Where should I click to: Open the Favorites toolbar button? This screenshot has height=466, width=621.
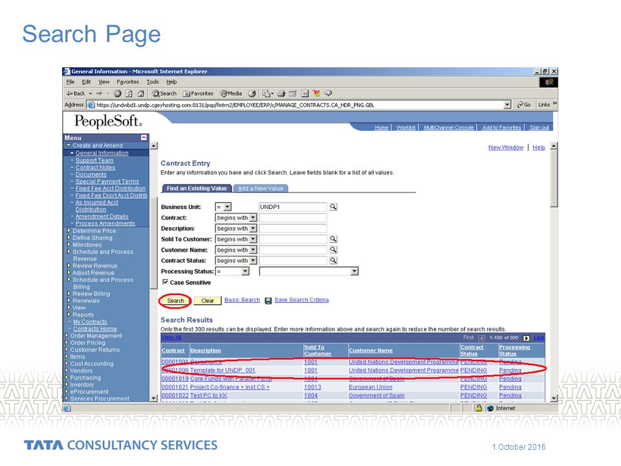coord(198,93)
